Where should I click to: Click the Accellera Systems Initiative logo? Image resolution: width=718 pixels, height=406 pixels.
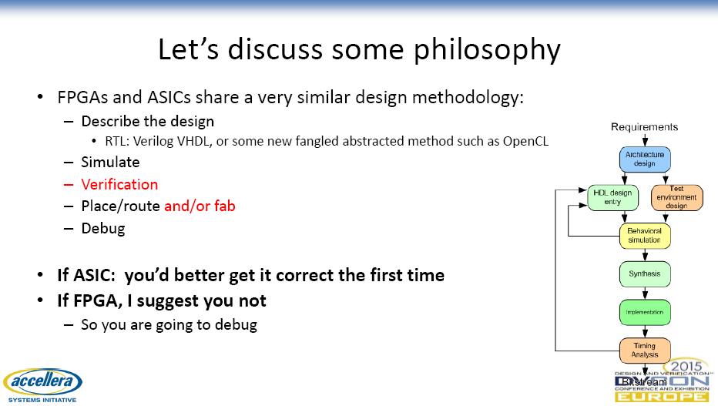[42, 385]
